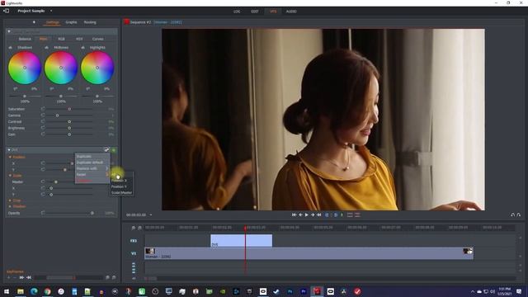Collapse the color correction effect panel

click(9, 31)
